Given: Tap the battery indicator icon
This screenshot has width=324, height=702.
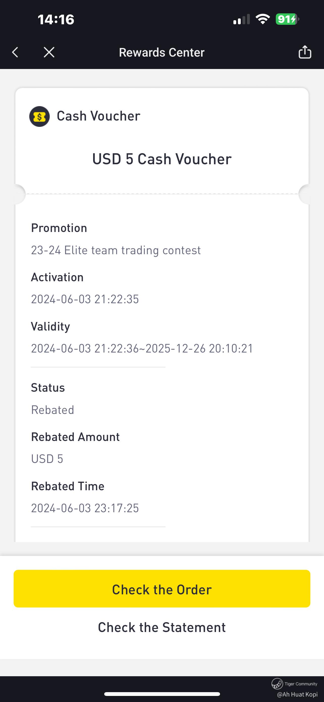Looking at the screenshot, I should click(287, 19).
